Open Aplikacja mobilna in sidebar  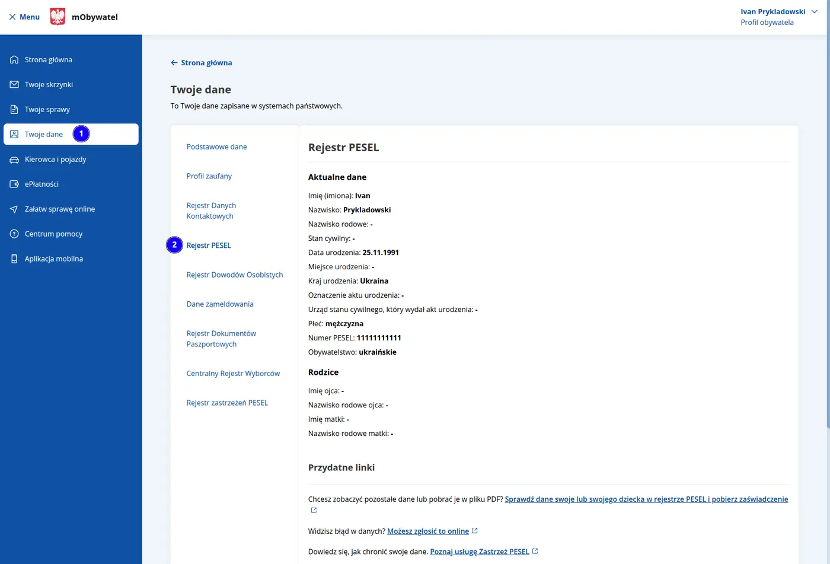(x=71, y=259)
